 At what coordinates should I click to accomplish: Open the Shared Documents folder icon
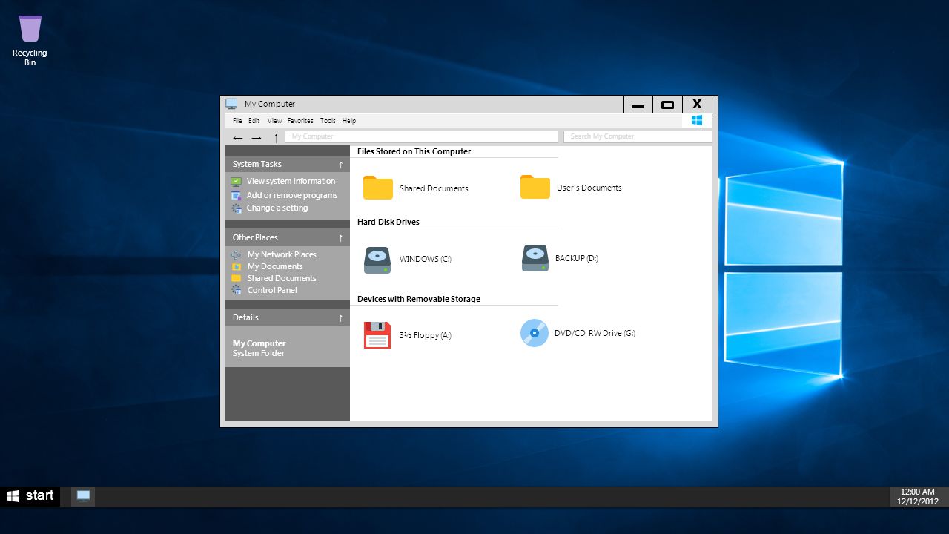[378, 188]
